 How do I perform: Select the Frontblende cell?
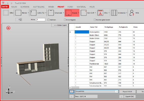pyautogui.click(x=96, y=64)
